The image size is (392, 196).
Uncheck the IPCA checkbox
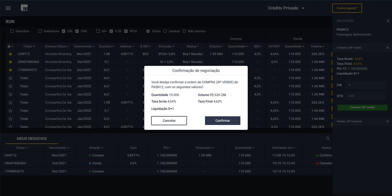[x=126, y=31]
